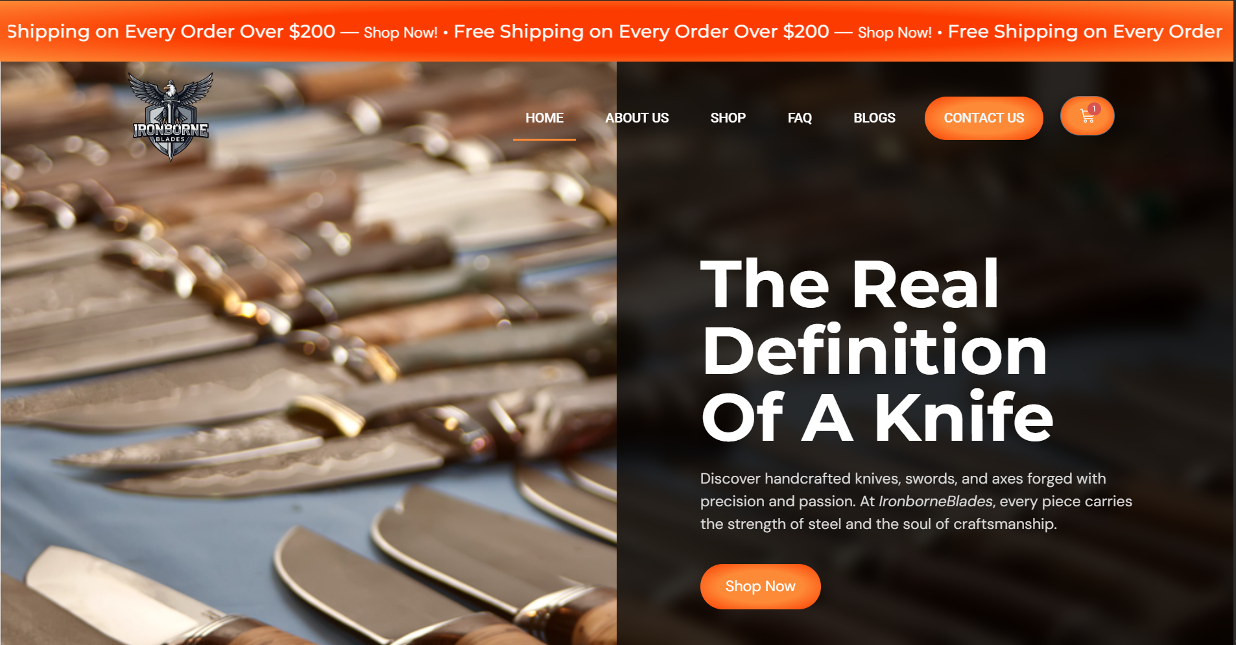Click the knives display hero photo
Image resolution: width=1236 pixels, height=645 pixels.
(309, 353)
